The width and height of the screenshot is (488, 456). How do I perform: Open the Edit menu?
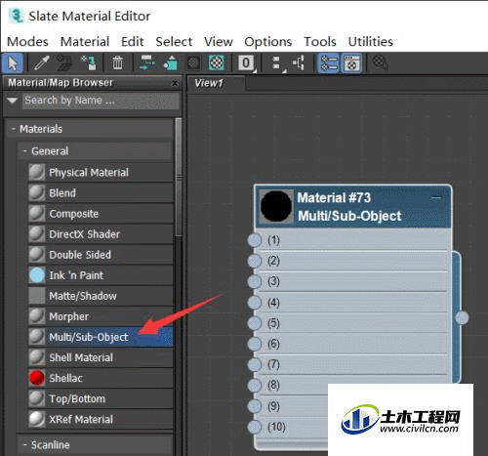pos(133,42)
